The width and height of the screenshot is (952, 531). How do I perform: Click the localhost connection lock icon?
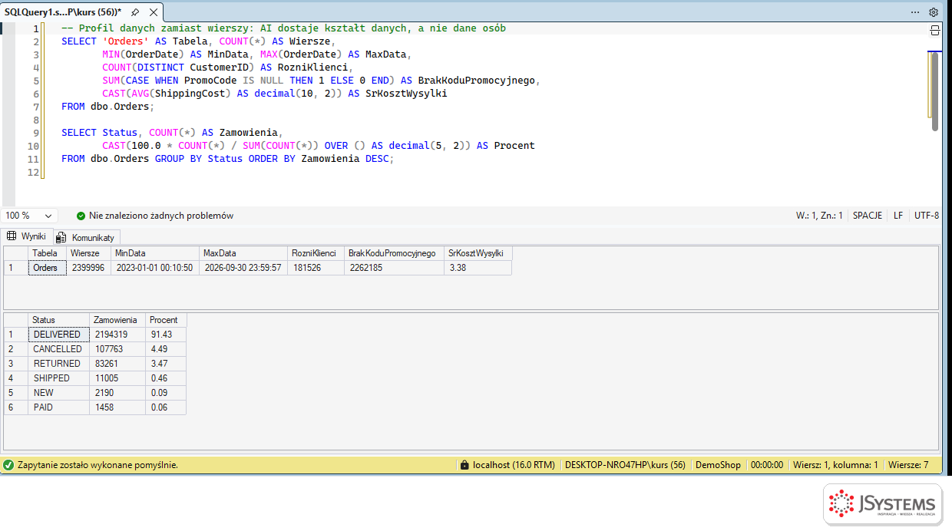(x=464, y=465)
